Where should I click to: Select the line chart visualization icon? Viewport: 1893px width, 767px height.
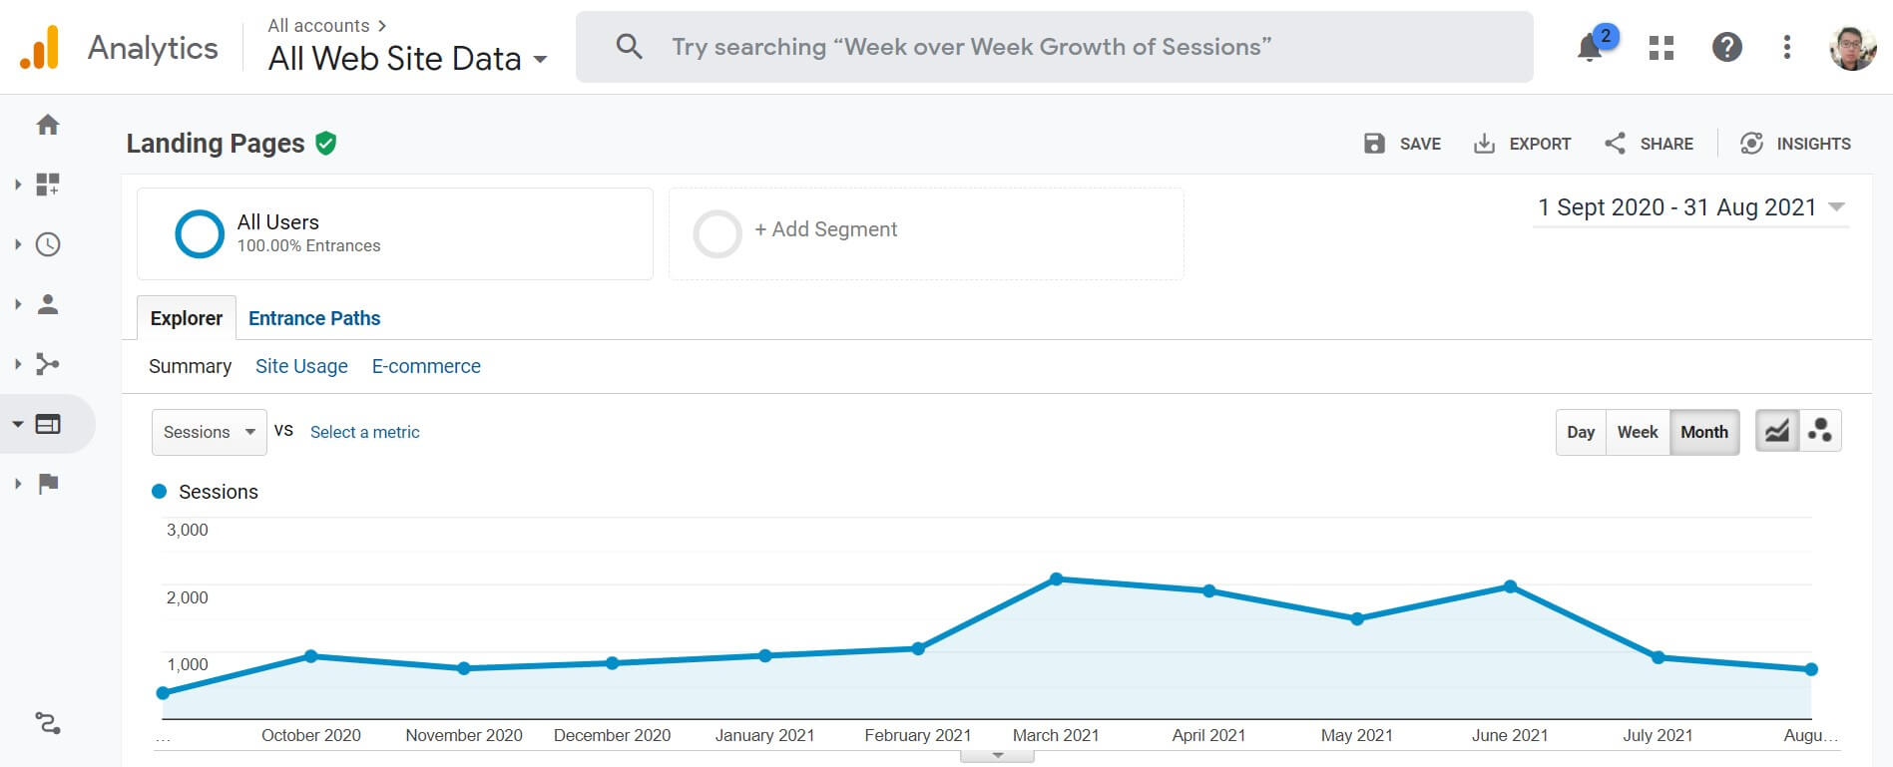click(x=1776, y=430)
